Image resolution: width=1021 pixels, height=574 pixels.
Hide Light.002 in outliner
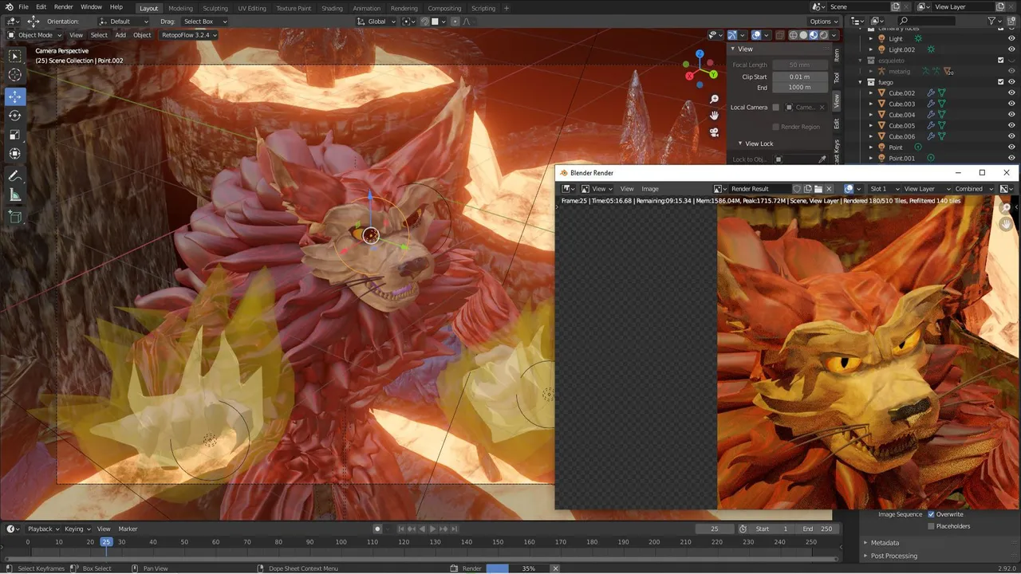[x=1012, y=49]
